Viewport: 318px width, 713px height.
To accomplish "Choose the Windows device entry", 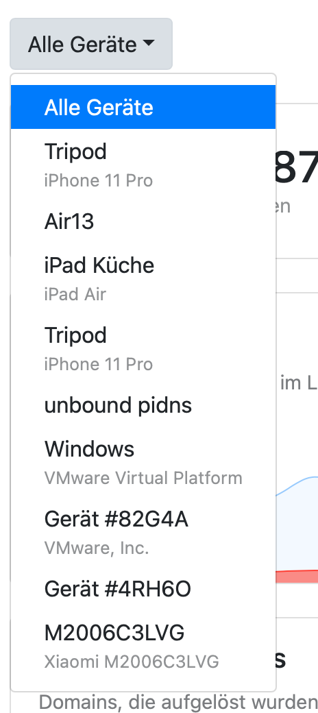I will [x=143, y=462].
